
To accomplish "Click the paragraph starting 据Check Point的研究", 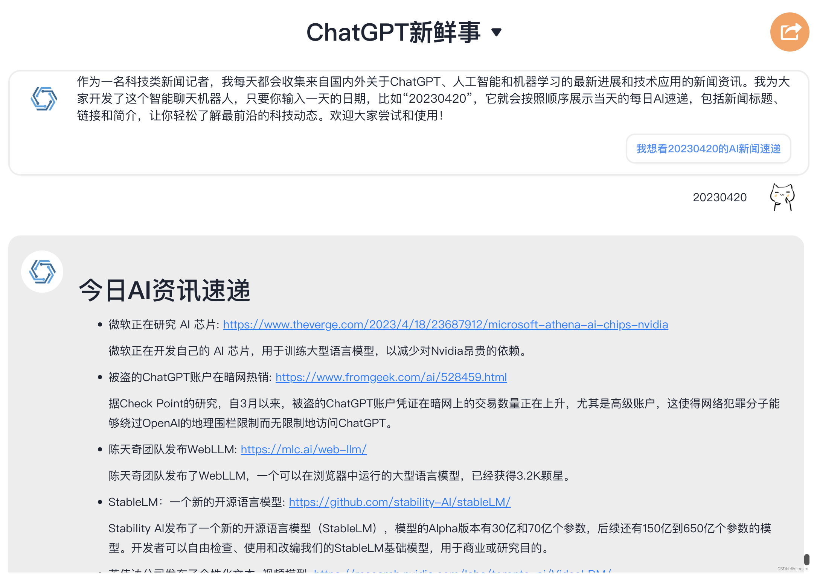I will pyautogui.click(x=444, y=413).
